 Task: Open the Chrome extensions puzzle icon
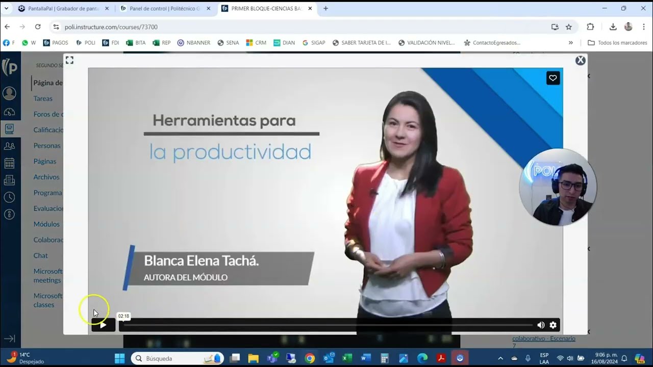pyautogui.click(x=590, y=27)
